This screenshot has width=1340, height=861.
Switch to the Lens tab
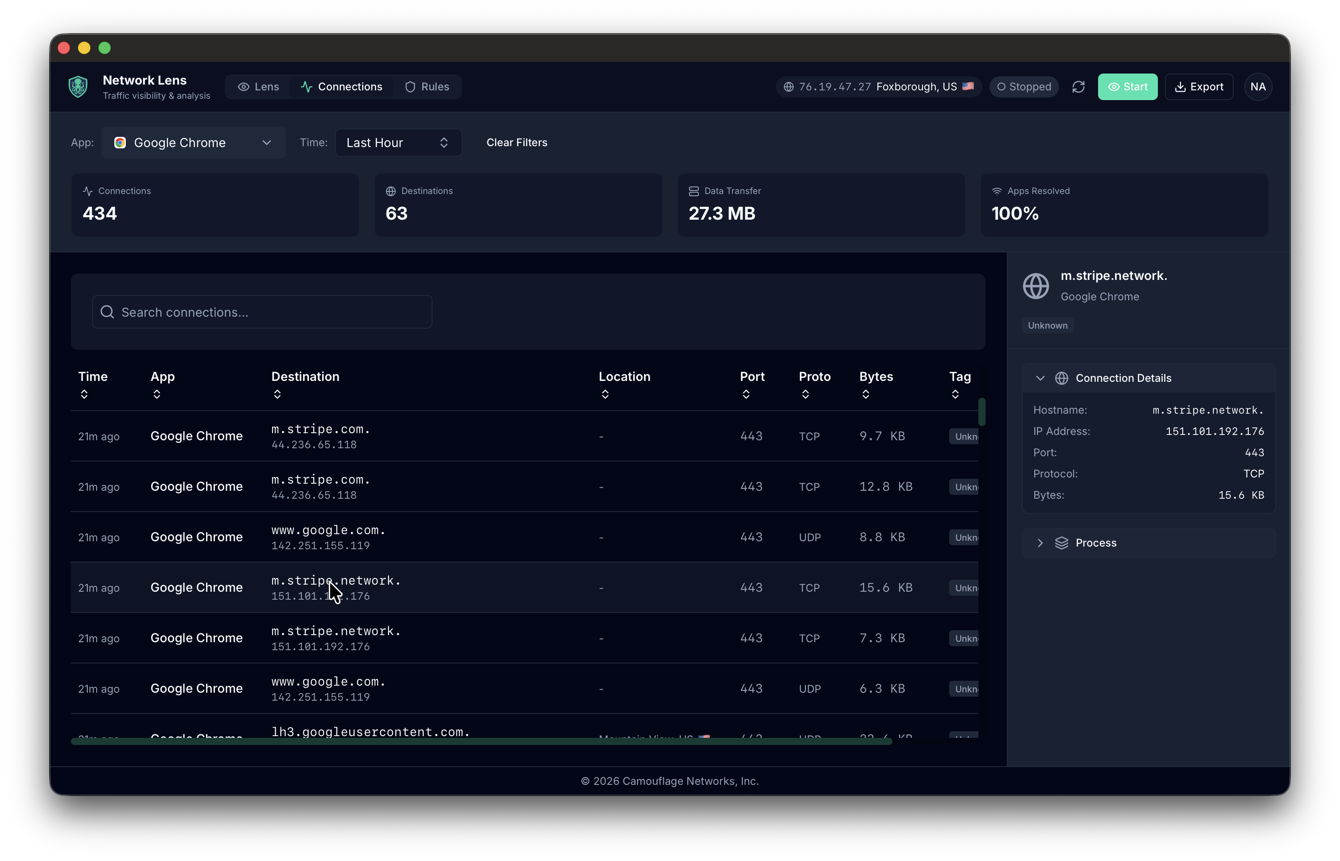click(258, 87)
